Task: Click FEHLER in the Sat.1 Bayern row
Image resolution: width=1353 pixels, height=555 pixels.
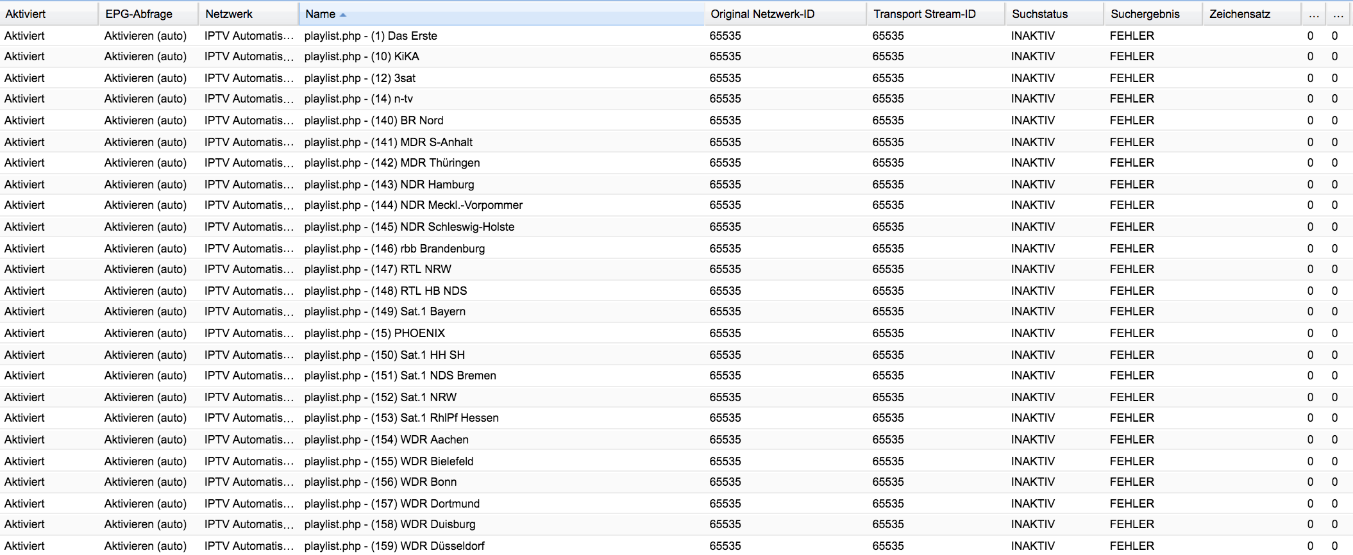Action: point(1132,311)
